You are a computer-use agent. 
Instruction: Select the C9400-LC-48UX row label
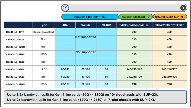(15, 69)
